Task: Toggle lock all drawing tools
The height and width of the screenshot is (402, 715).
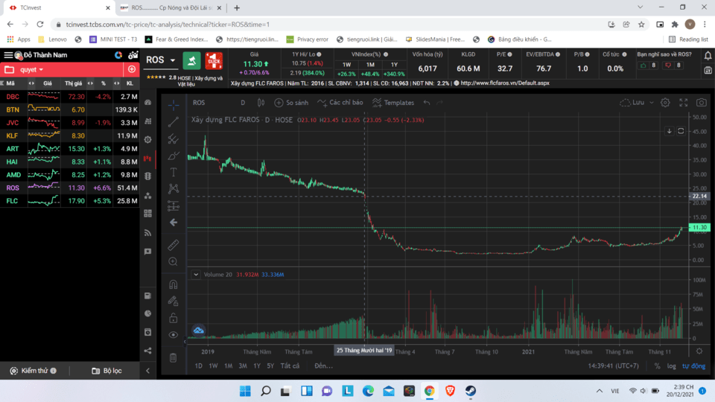Action: [x=174, y=318]
